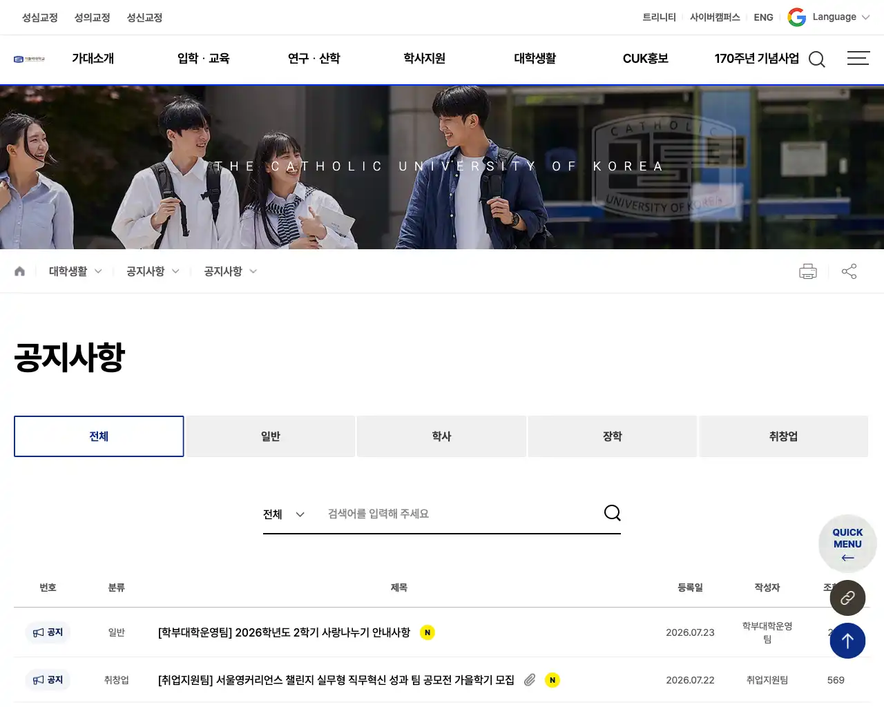Click the print page icon
This screenshot has height=707, width=884.
(808, 271)
